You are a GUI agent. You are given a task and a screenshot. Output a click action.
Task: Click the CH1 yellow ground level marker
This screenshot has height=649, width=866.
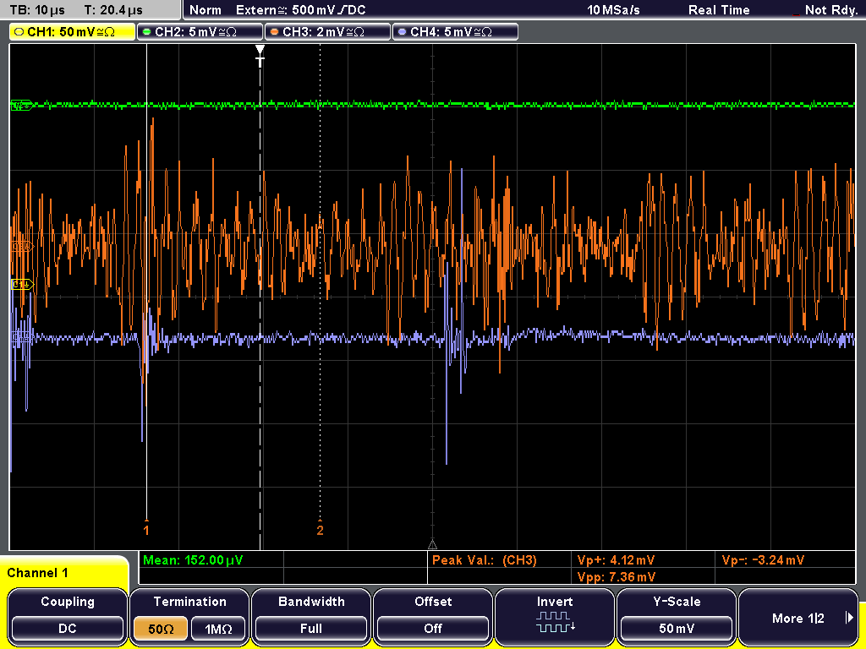tap(22, 284)
